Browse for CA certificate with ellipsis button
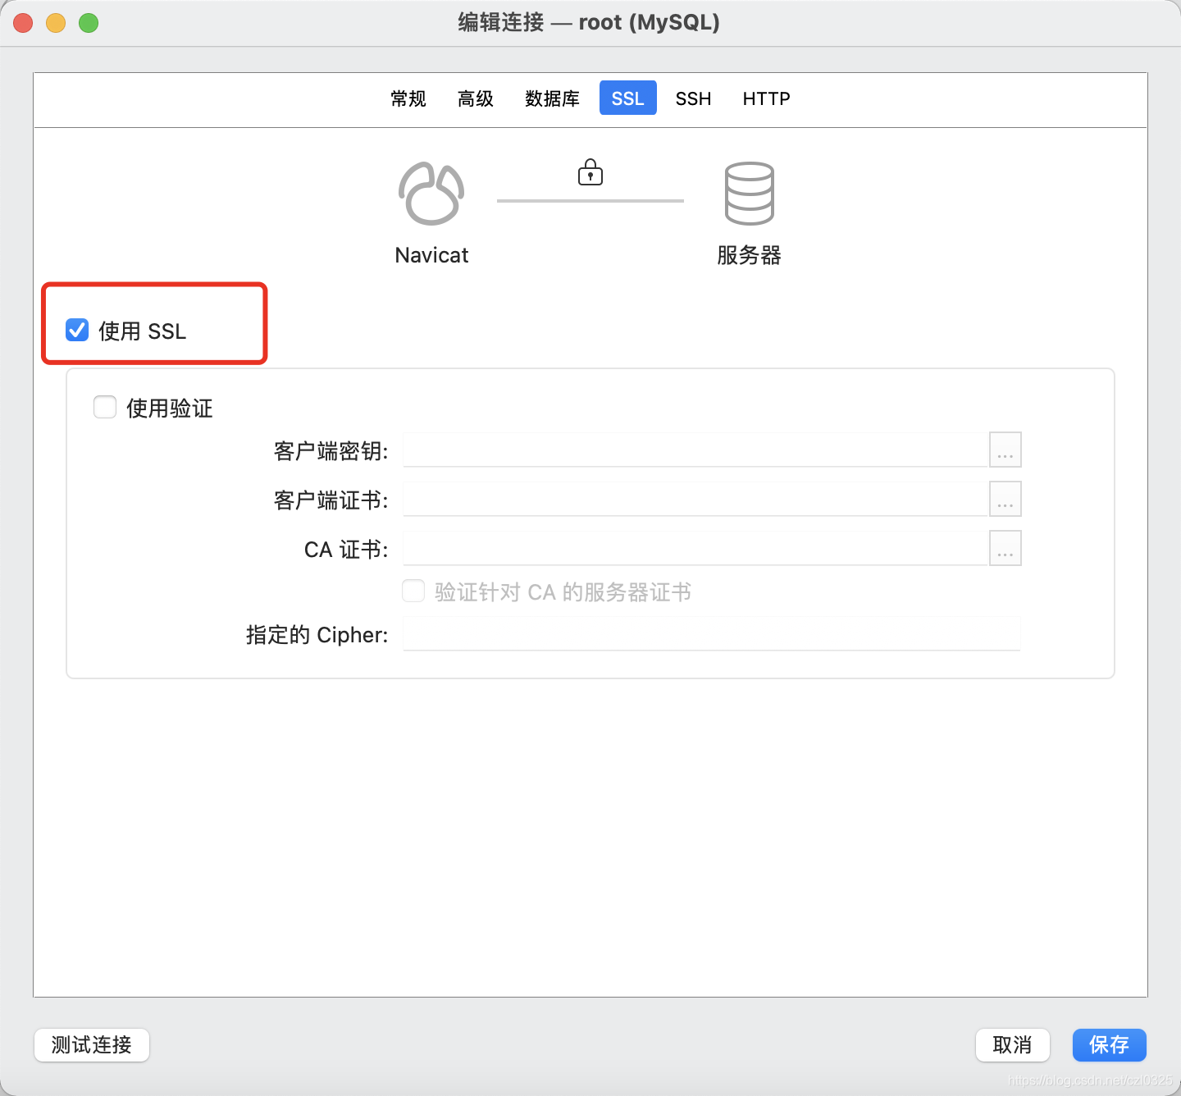 click(x=1005, y=548)
